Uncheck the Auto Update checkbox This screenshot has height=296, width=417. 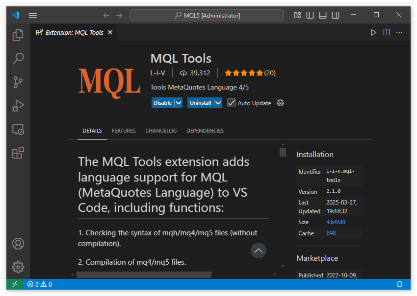point(232,103)
